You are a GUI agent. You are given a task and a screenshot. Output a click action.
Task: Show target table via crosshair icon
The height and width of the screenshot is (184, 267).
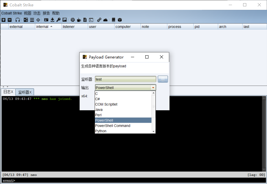pyautogui.click(x=38, y=20)
